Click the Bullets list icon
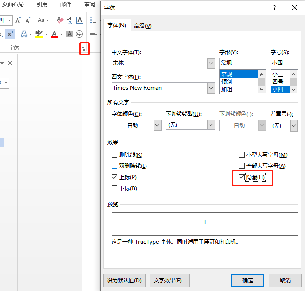This screenshot has width=305, height=291. pyautogui.click(x=93, y=20)
